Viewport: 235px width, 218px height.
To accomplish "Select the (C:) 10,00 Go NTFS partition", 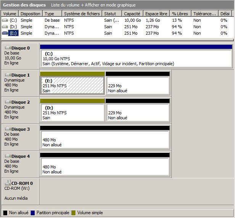I will 135,59.
